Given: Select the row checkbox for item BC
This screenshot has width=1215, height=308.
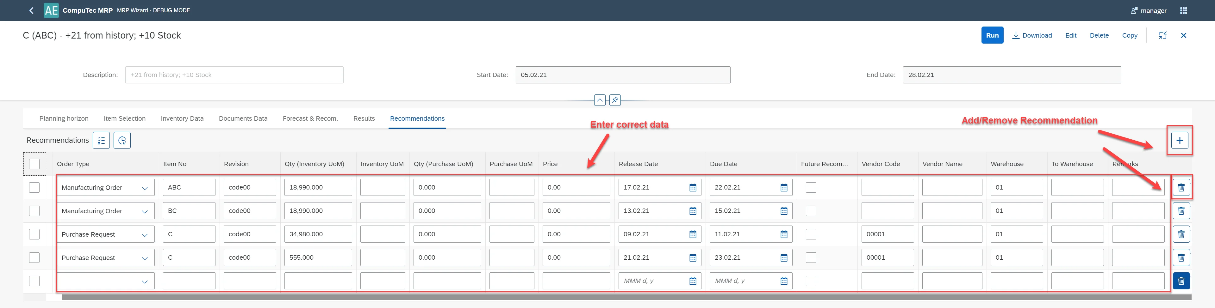Looking at the screenshot, I should (34, 211).
